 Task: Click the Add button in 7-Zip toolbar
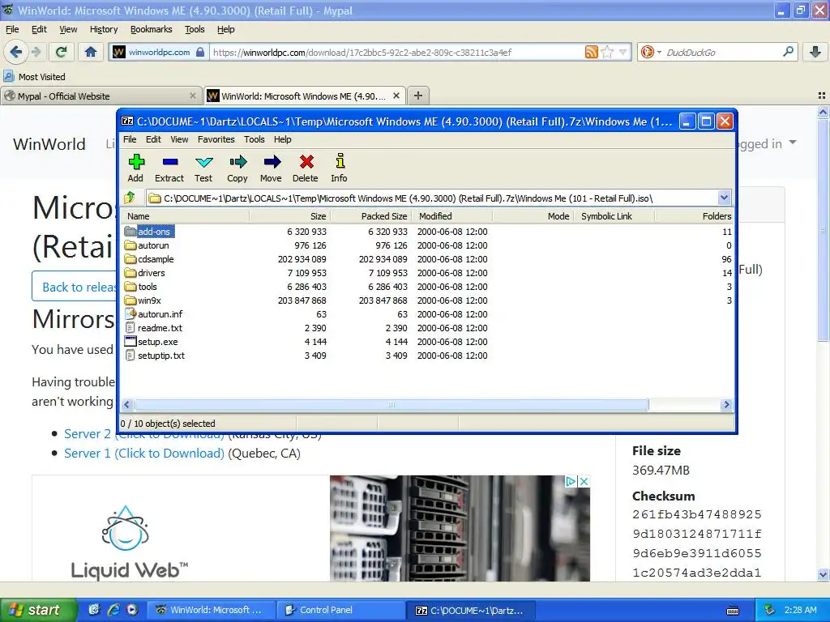click(x=135, y=168)
